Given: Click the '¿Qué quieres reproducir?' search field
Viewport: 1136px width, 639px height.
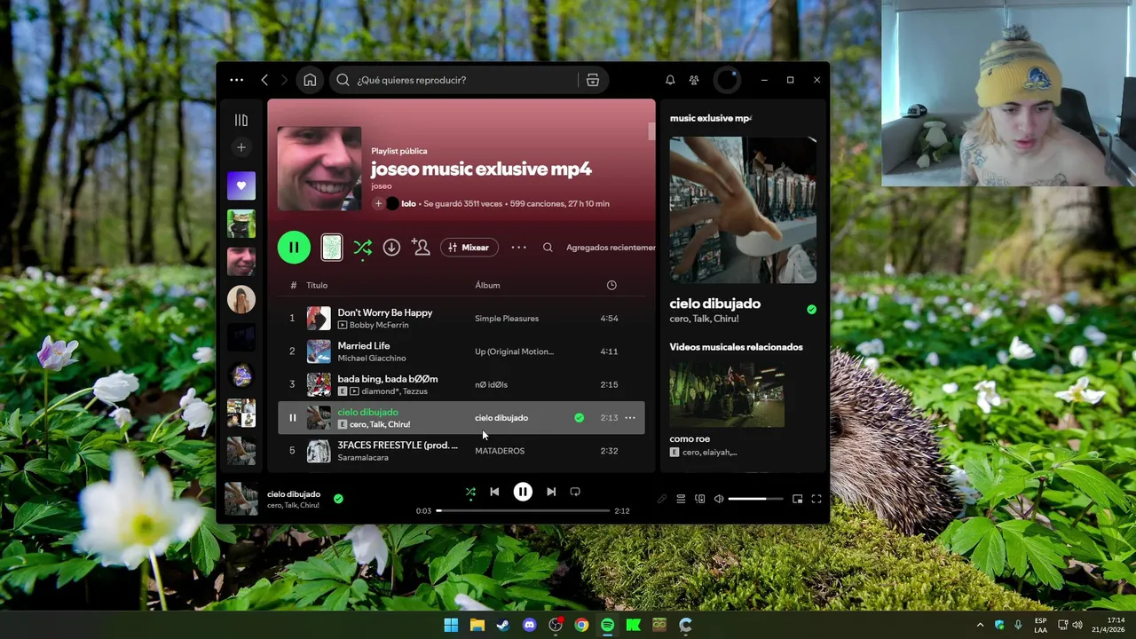Looking at the screenshot, I should [x=453, y=80].
